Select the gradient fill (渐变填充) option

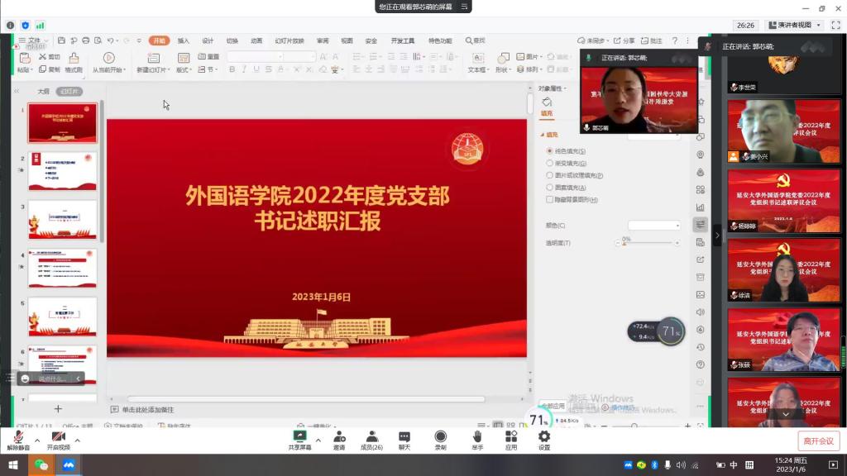549,164
